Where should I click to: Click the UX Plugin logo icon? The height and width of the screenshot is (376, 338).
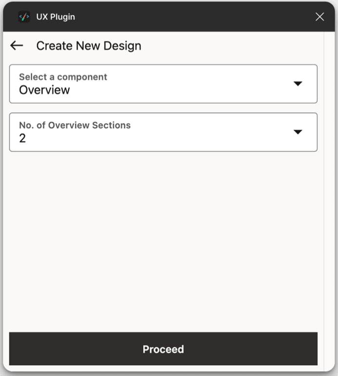click(x=24, y=17)
